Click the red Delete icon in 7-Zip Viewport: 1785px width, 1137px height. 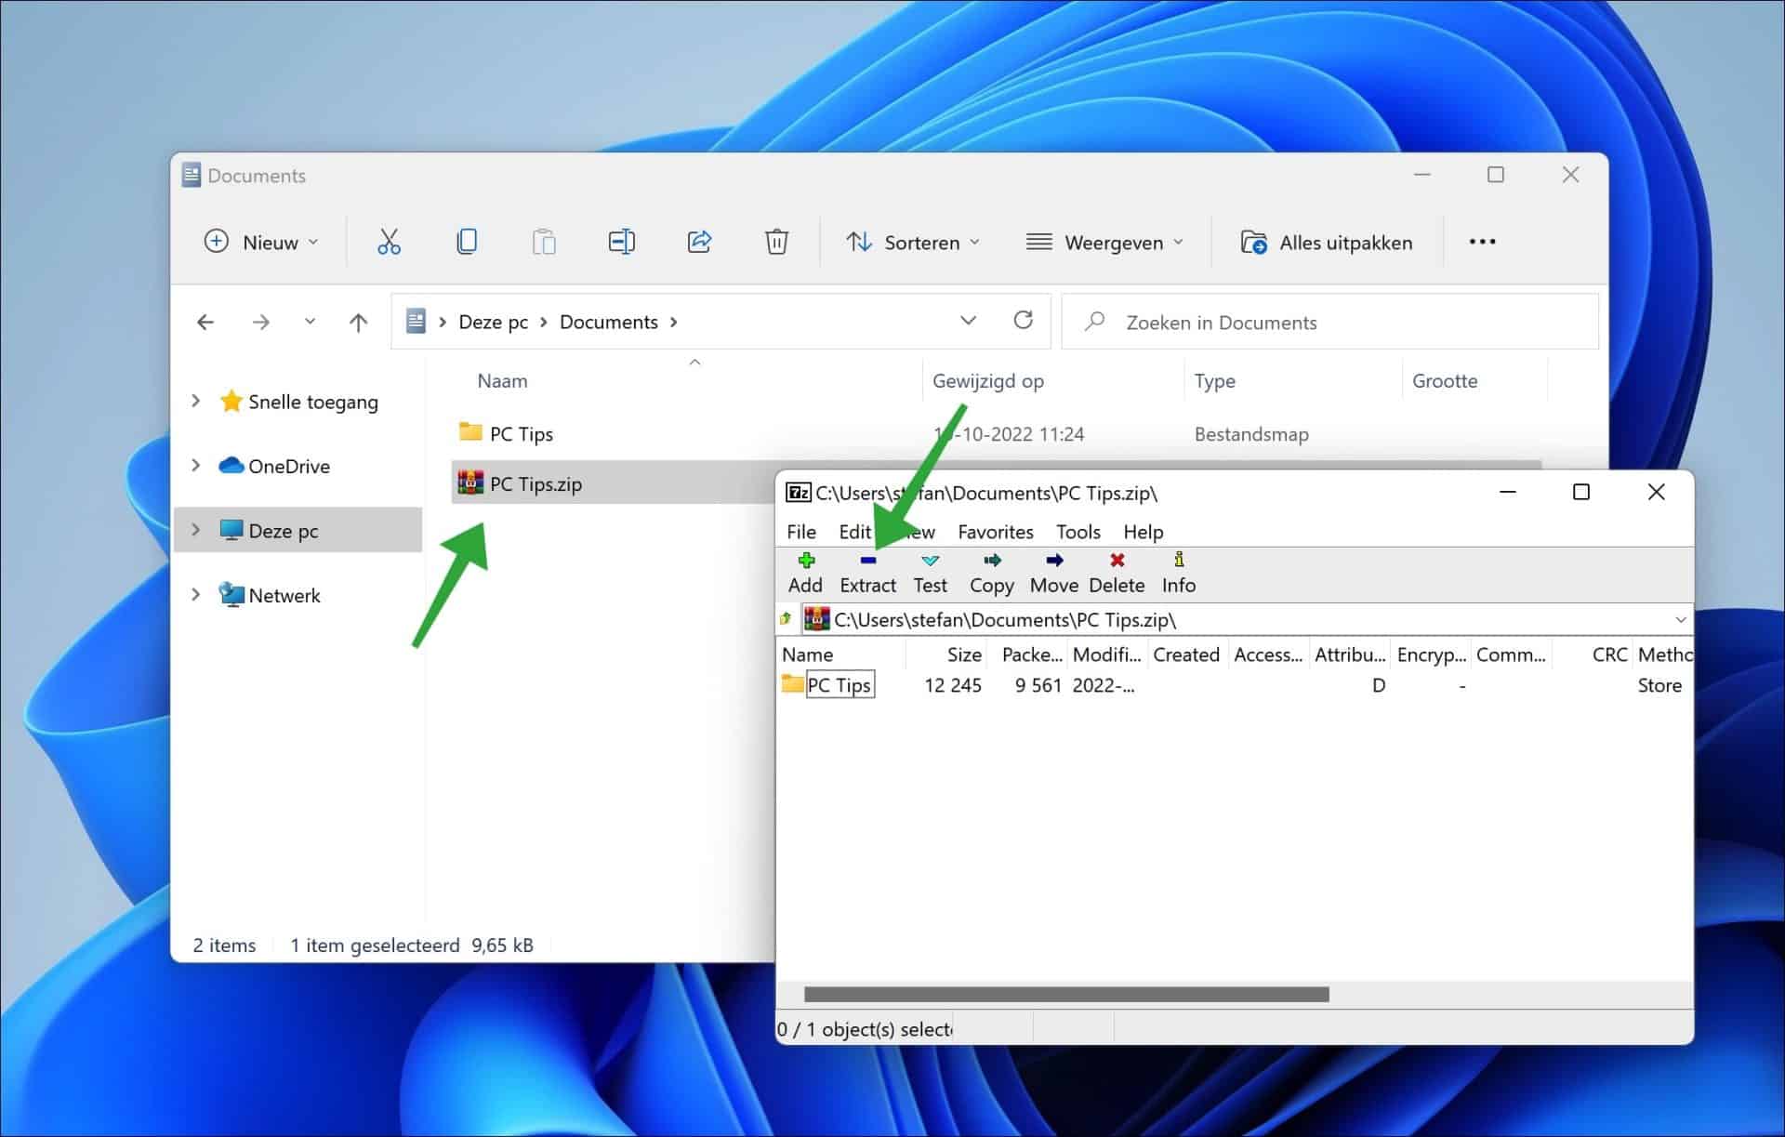(x=1116, y=572)
